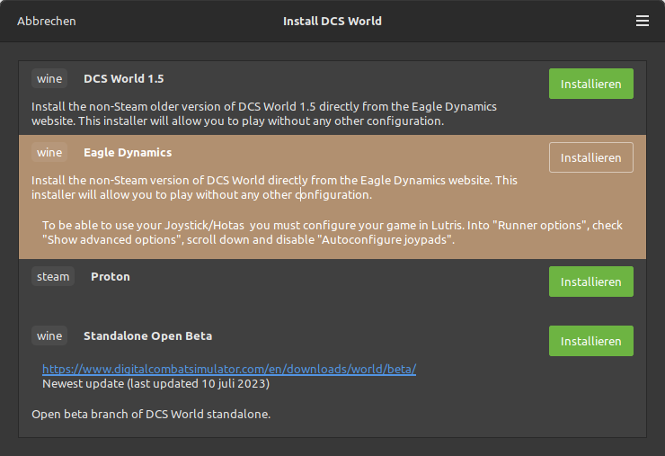The width and height of the screenshot is (665, 456).
Task: Click Installieren for the Eagle Dynamics installer
Action: click(x=590, y=157)
